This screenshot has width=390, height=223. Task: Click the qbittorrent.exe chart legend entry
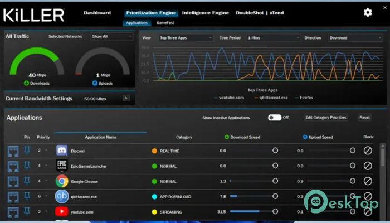[x=271, y=98]
